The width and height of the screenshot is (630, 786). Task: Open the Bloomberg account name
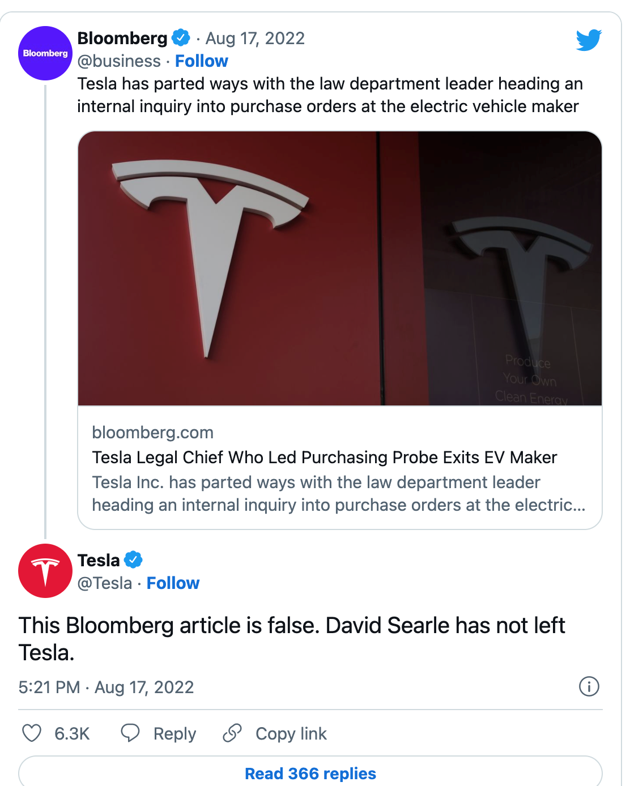click(x=122, y=38)
